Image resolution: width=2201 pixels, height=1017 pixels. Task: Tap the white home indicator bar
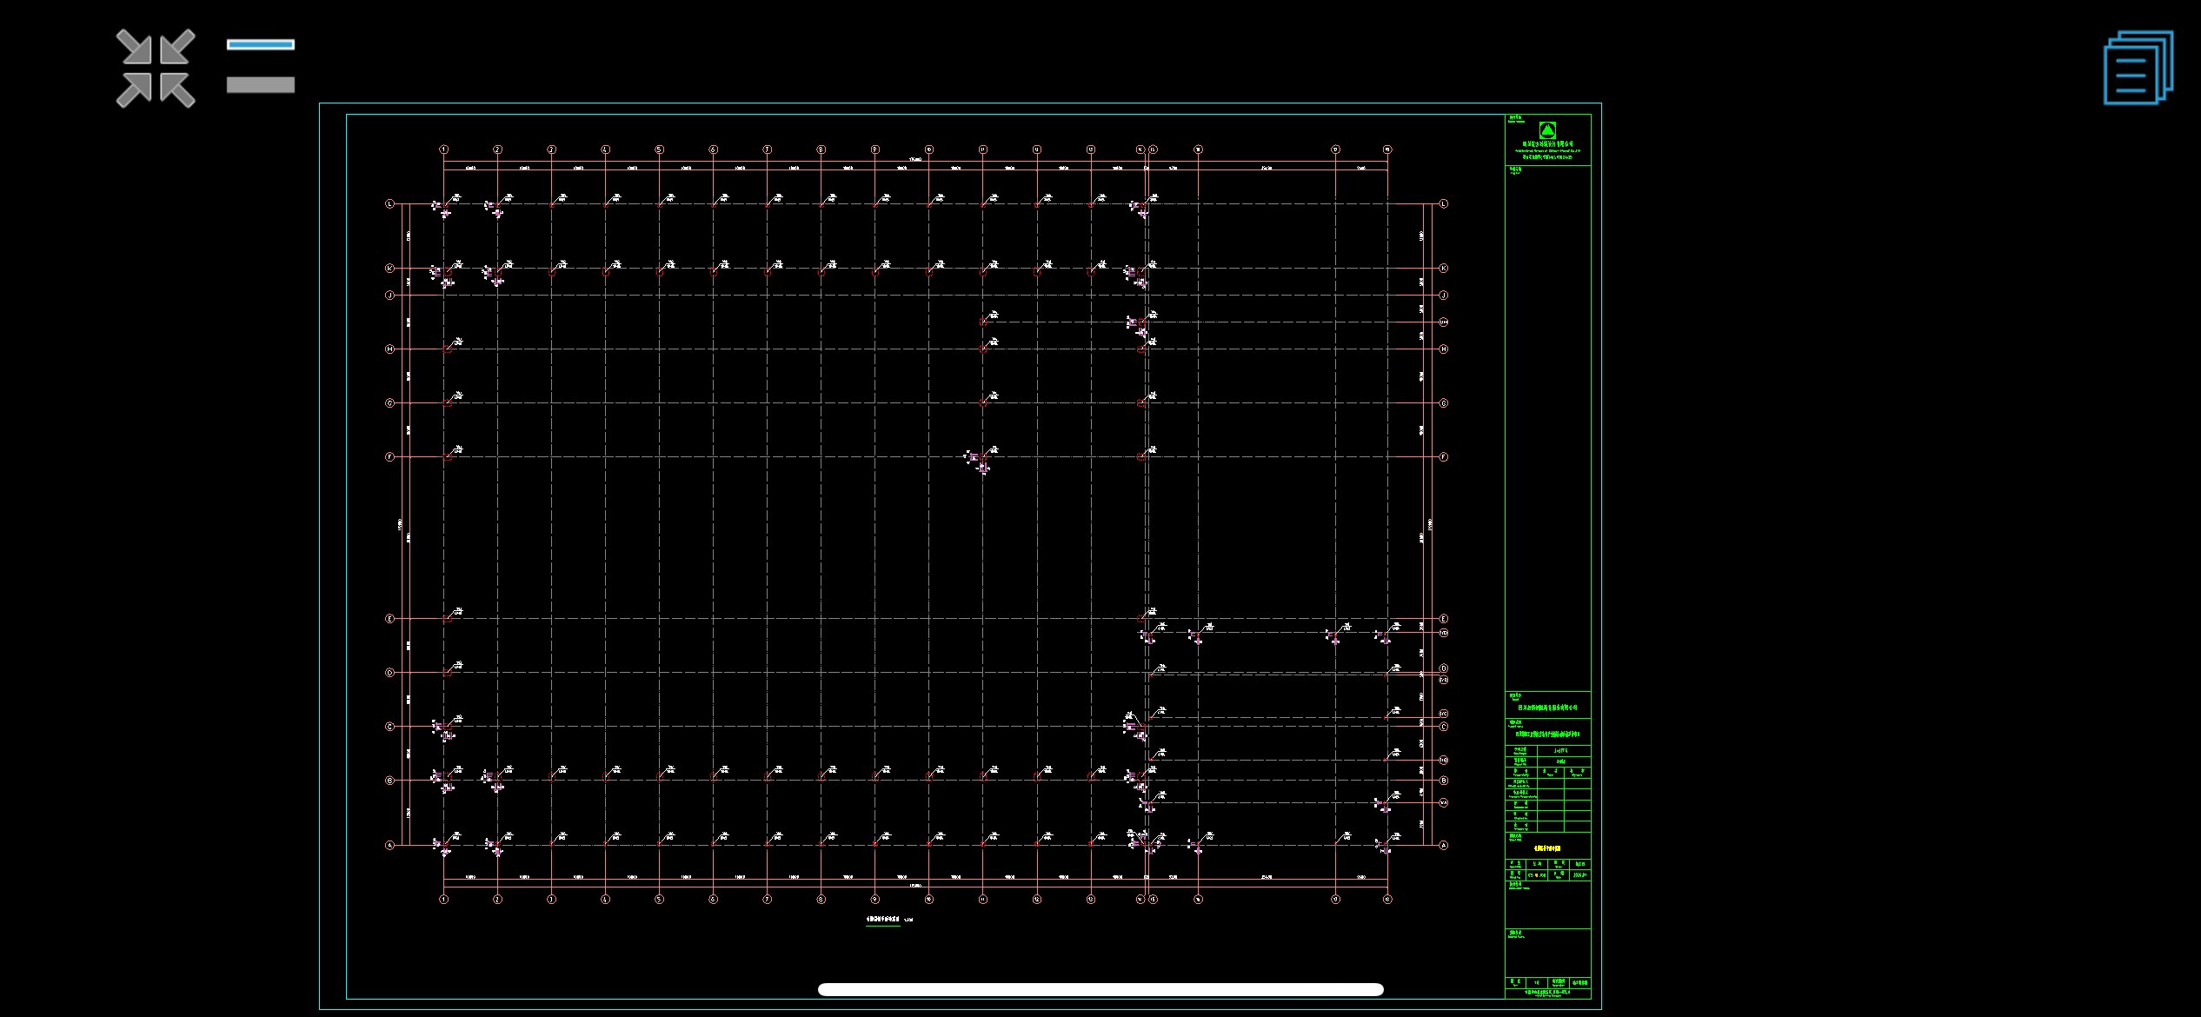[1100, 989]
